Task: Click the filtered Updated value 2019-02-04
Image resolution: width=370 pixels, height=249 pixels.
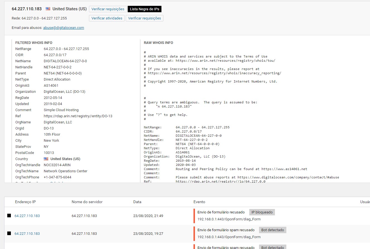Action: click(53, 104)
